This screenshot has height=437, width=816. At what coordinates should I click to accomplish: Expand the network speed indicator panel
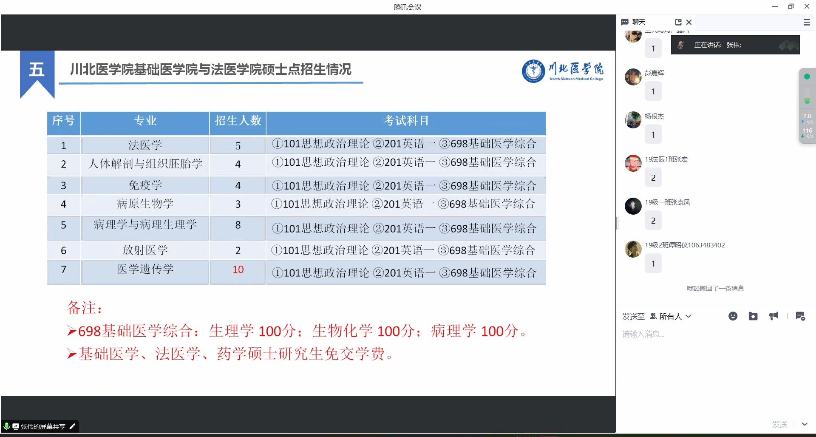807,123
